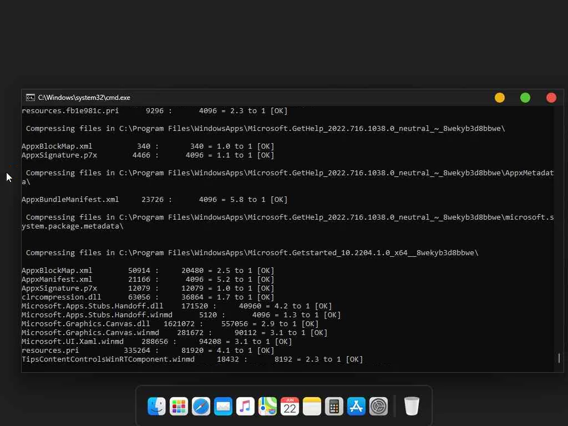Screen dimensions: 568x426
Task: Click the Microsoft.Graphics.Canvas.winmd line
Action: click(175, 333)
